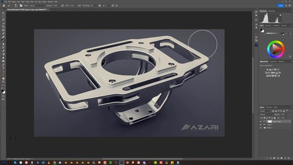Toggle lock all for the layer
The height and width of the screenshot is (165, 293).
(275, 118)
